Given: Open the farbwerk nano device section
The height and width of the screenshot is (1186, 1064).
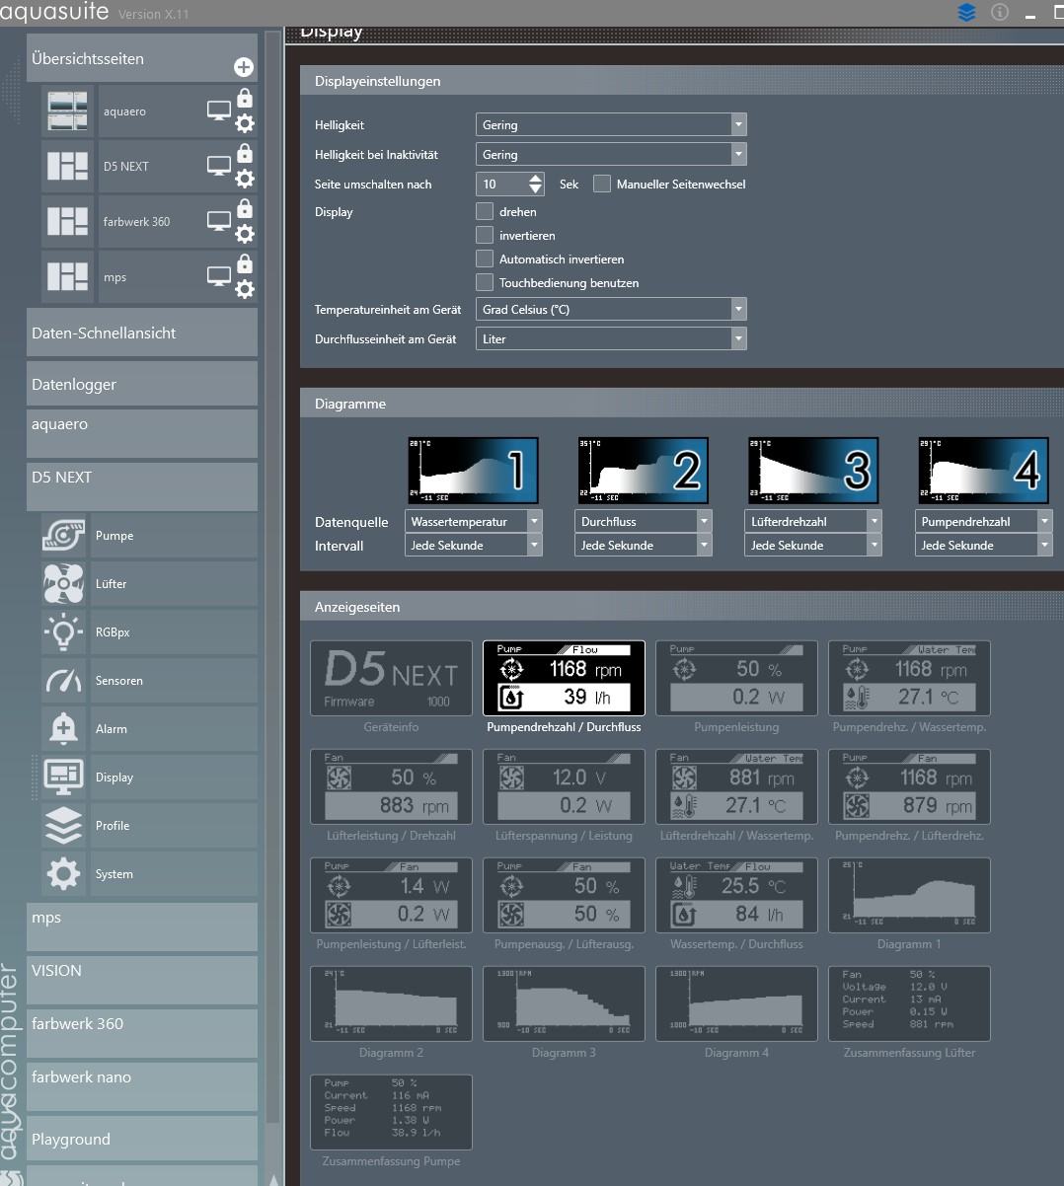Looking at the screenshot, I should pos(142,1087).
